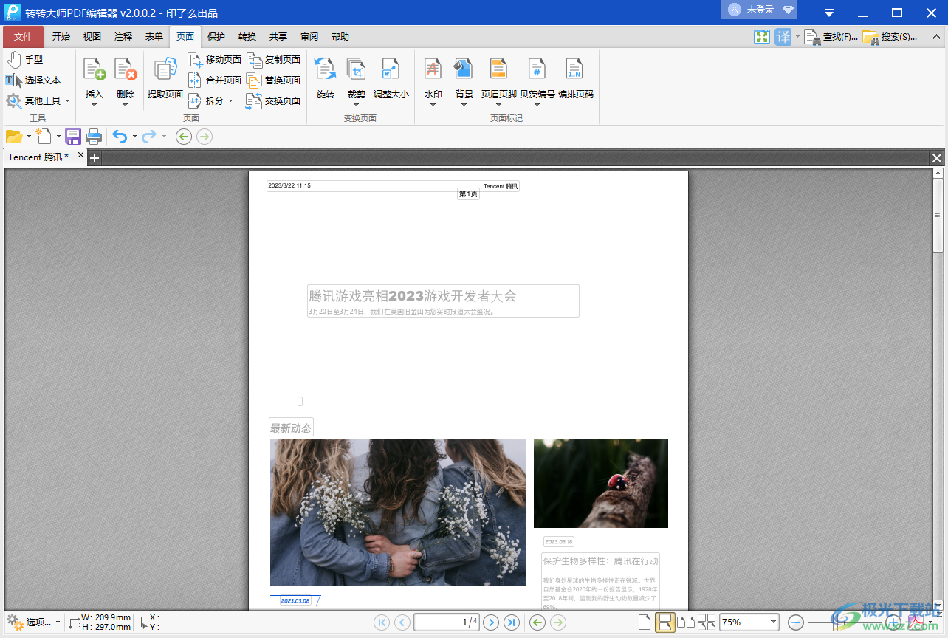948x638 pixels.
Task: Open the Crop (裁剪) dropdown
Action: coord(357,105)
